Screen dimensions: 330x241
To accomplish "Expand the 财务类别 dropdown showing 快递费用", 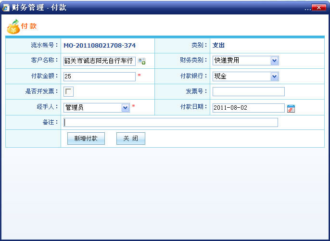I will (x=274, y=61).
